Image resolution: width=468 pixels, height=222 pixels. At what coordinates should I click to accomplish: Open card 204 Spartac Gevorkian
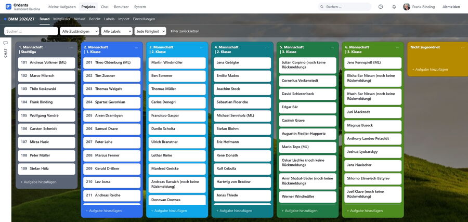112,102
